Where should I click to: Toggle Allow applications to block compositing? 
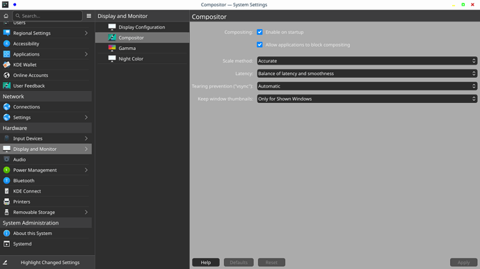[259, 44]
